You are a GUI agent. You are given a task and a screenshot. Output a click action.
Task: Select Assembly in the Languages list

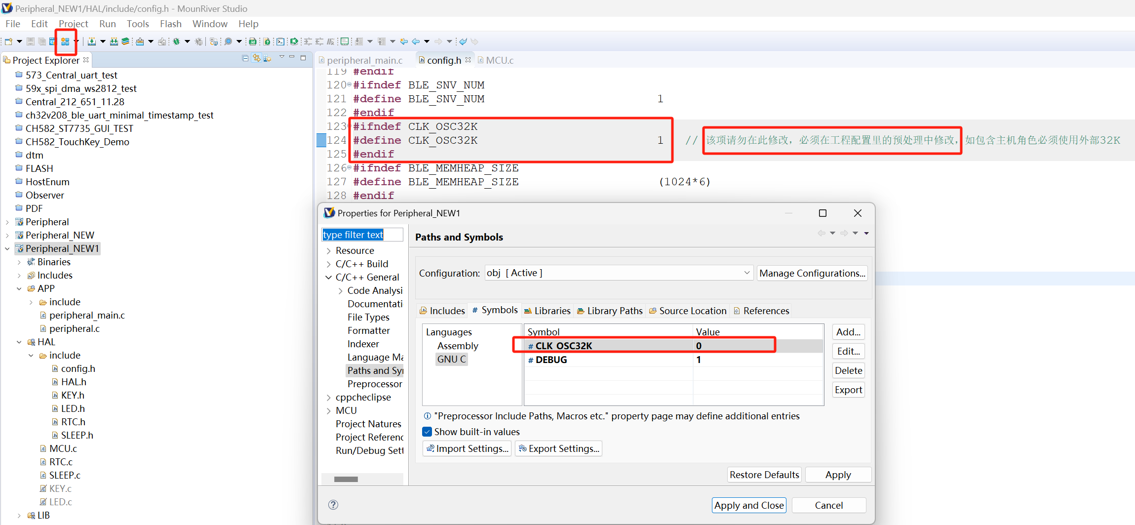coord(458,346)
